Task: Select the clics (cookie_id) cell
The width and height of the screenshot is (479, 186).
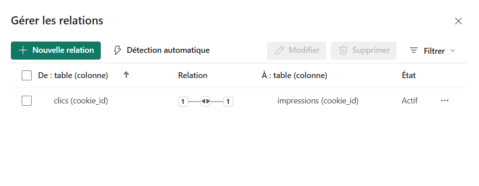Action: pyautogui.click(x=81, y=101)
